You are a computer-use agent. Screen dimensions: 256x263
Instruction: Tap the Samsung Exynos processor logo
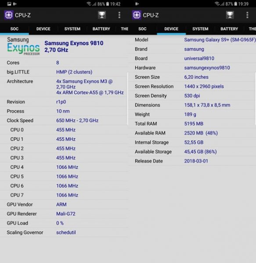pyautogui.click(x=23, y=46)
